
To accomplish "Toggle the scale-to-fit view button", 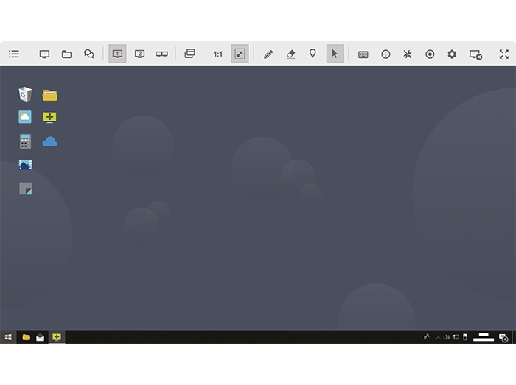I will point(240,54).
